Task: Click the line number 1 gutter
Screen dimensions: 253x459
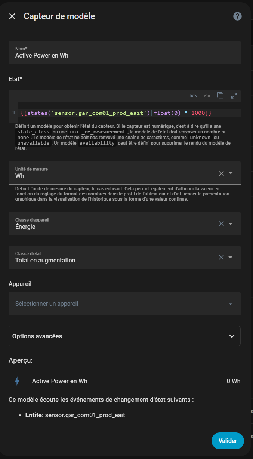Action: tap(14, 113)
